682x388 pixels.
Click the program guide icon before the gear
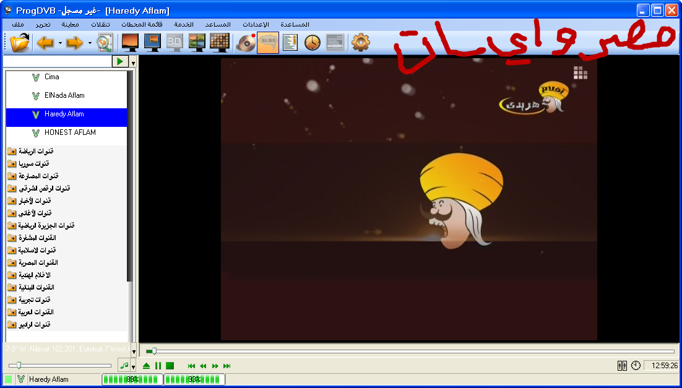[335, 43]
